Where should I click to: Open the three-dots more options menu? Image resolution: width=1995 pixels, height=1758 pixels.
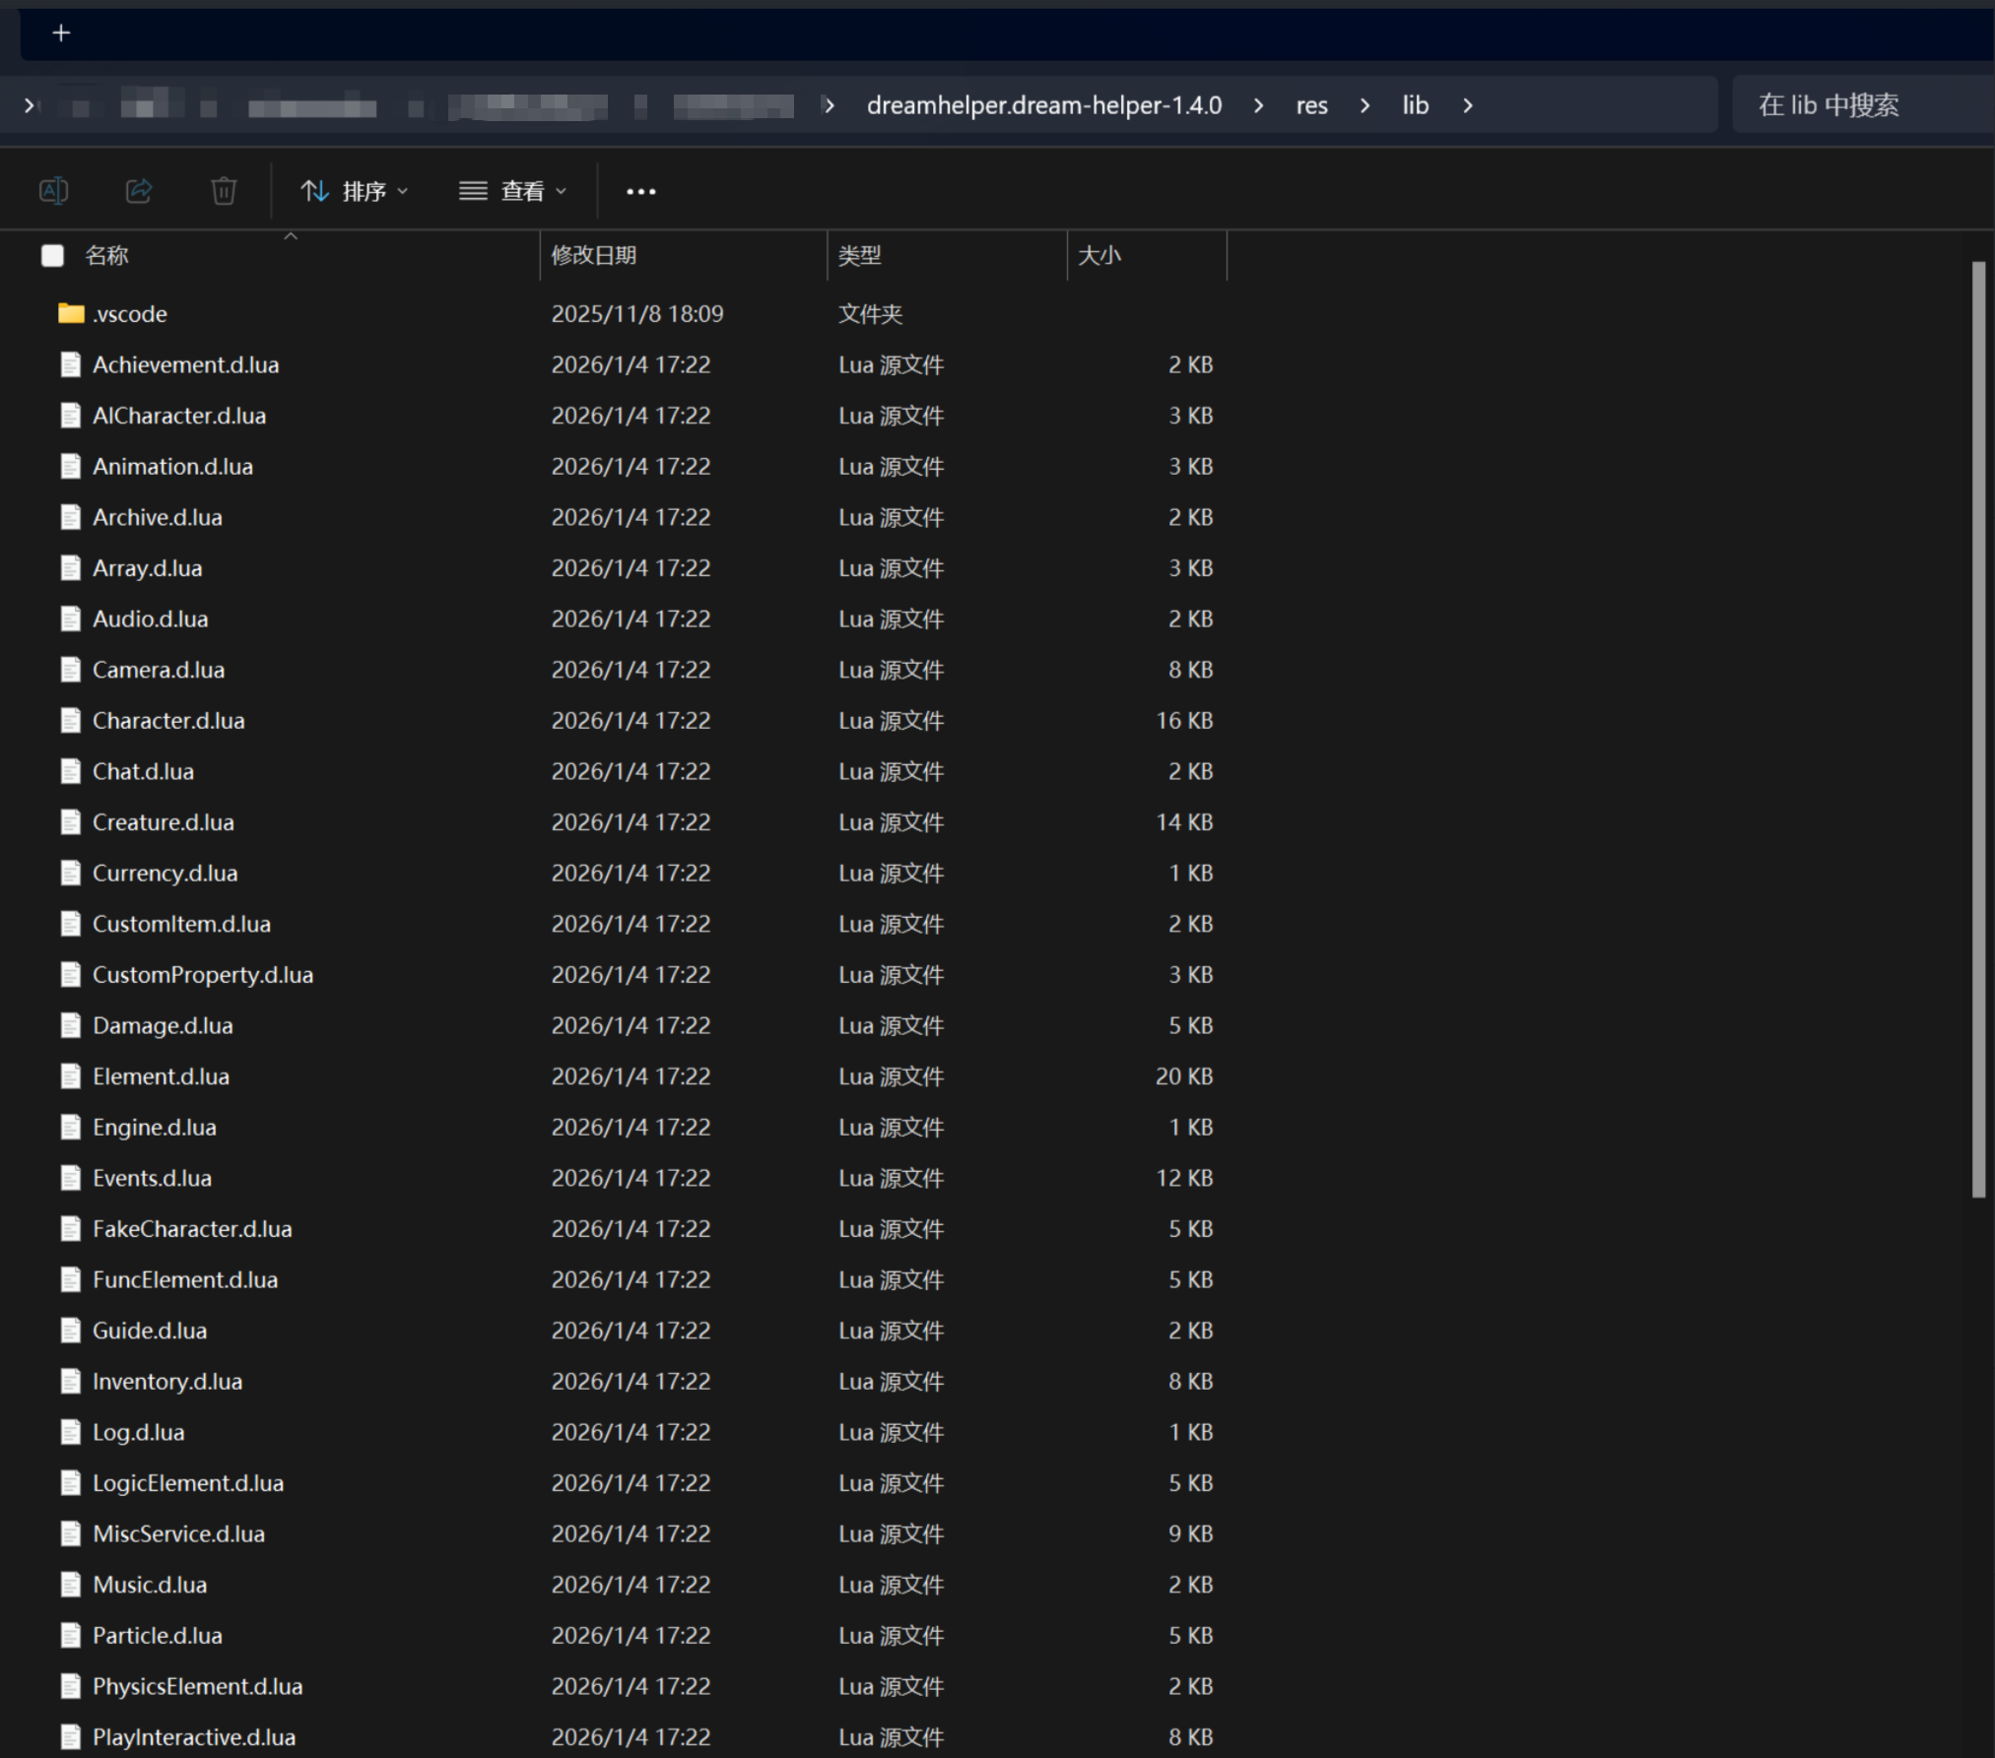click(640, 191)
